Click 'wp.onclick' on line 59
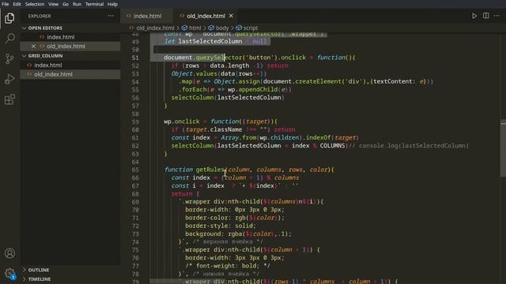506x284 pixels. pos(182,121)
